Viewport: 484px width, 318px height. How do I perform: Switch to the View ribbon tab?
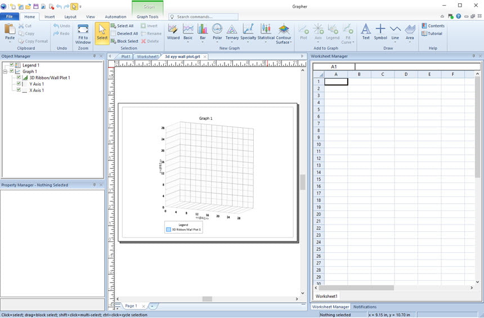(91, 17)
